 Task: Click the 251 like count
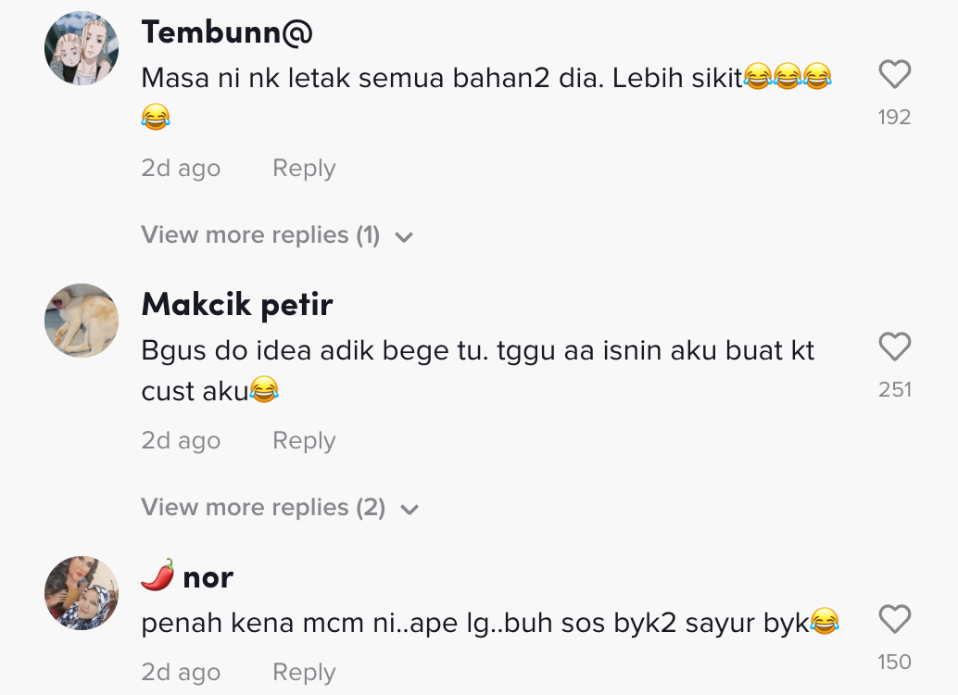[x=894, y=390]
